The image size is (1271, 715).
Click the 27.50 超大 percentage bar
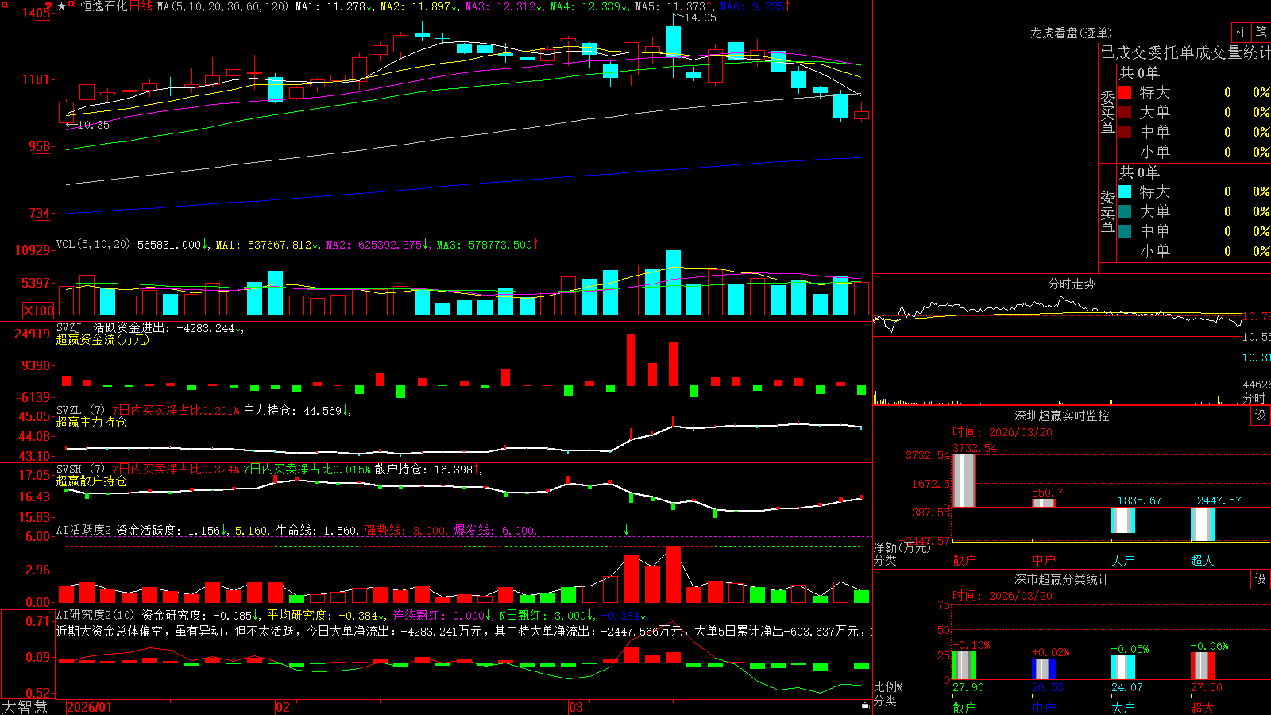pos(1203,667)
